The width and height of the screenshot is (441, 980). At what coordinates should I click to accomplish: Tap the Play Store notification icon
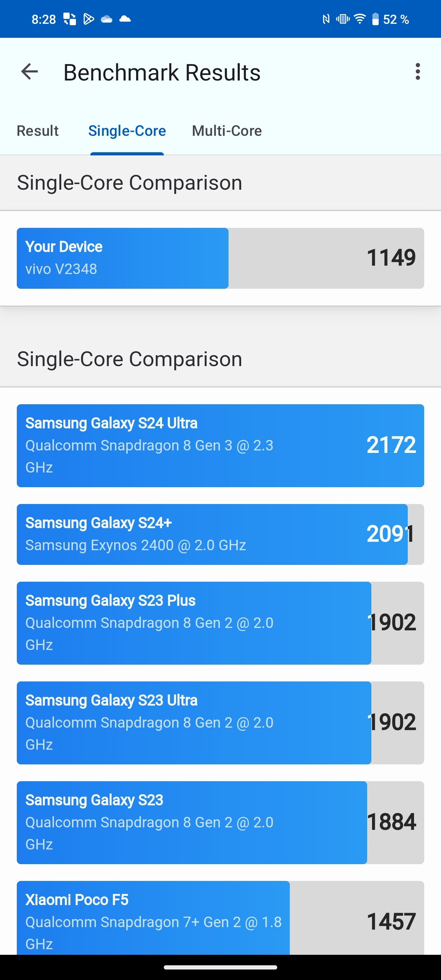coord(89,19)
